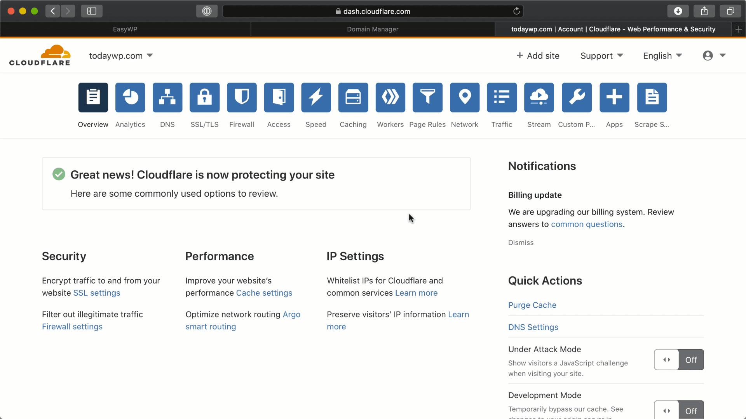Open the Support dropdown menu
The image size is (746, 419).
tap(601, 55)
